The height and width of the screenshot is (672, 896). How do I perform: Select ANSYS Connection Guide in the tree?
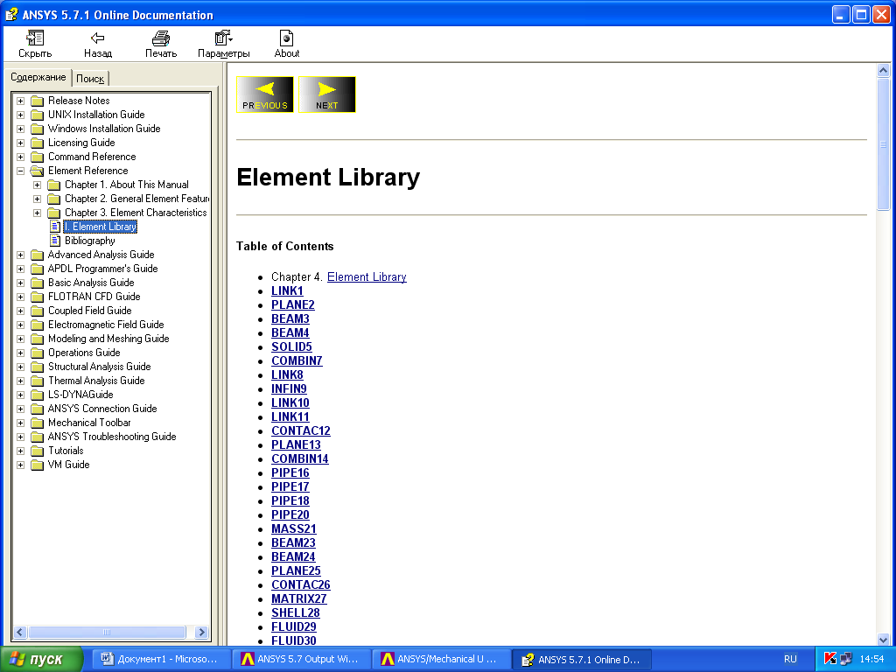click(102, 409)
